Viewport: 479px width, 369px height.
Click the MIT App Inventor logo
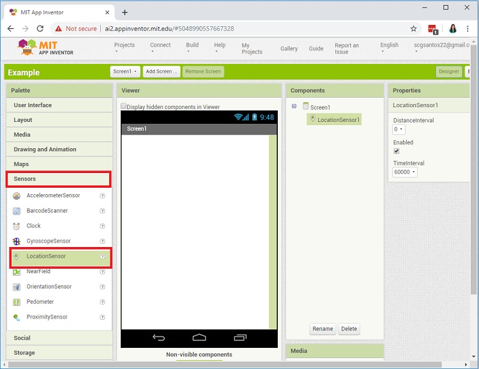(x=45, y=48)
